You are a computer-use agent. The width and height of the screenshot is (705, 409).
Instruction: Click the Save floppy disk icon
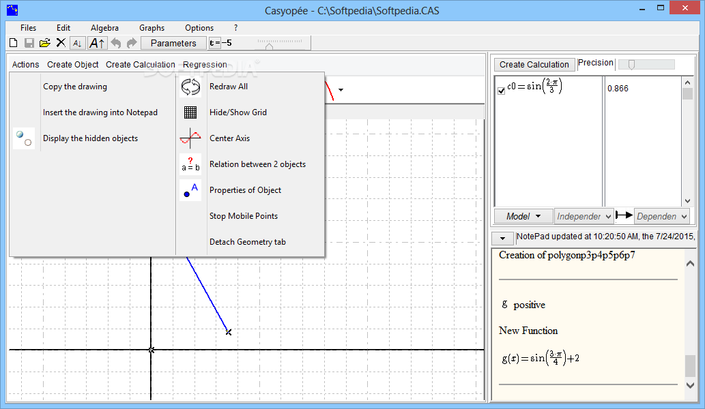tap(29, 43)
